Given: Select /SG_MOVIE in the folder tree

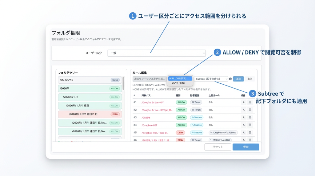Looking at the screenshot, I should coord(90,80).
